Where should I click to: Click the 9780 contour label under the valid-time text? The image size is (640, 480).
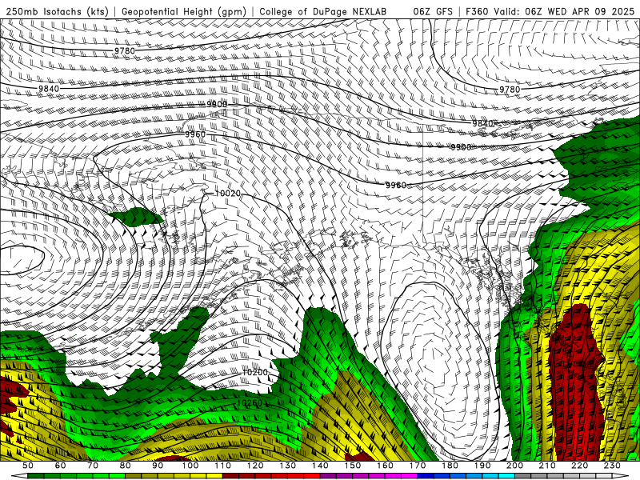point(510,89)
